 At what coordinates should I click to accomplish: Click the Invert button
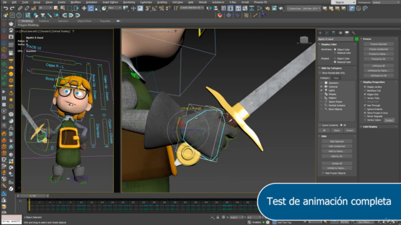350,131
